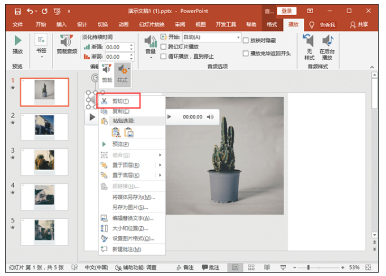Viewport: 386px width, 276px height.
Task: Choose 设置图片格式(O) from the context menu
Action: tap(132, 239)
